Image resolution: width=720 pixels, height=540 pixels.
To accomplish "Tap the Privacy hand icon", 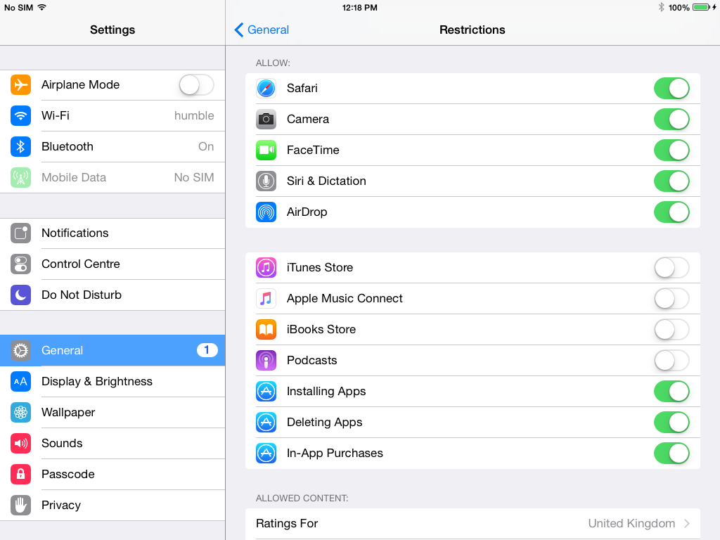I will click(20, 505).
